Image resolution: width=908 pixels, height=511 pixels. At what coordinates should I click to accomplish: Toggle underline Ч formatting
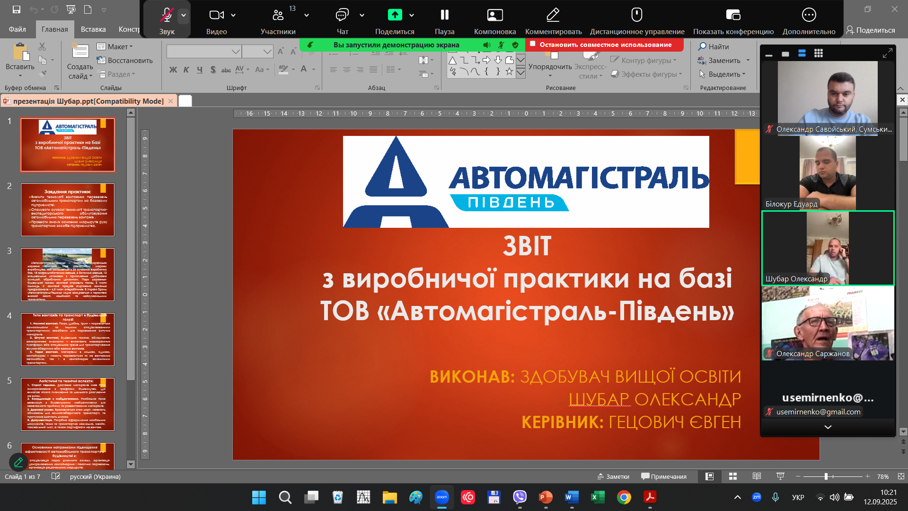pyautogui.click(x=200, y=70)
